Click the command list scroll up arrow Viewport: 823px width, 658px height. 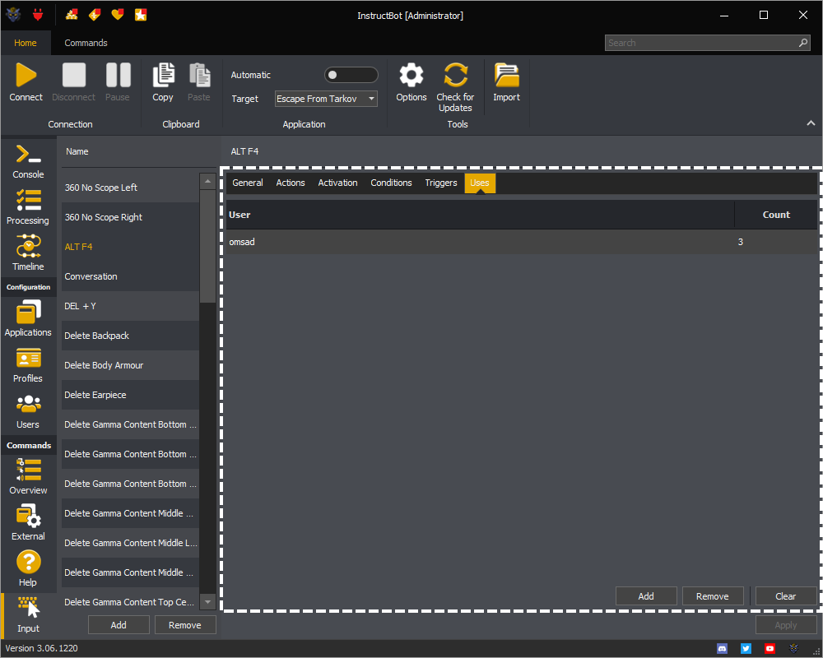pos(208,181)
